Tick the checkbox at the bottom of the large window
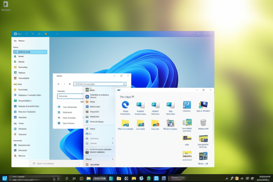 coord(34,163)
